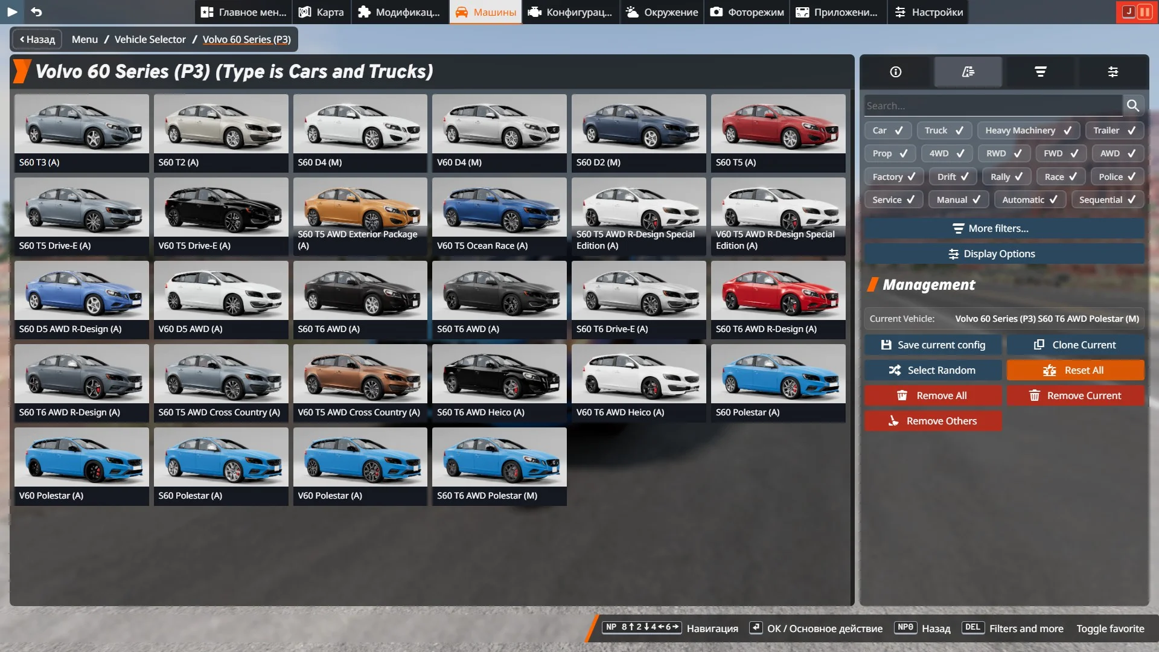Image resolution: width=1159 pixels, height=652 pixels.
Task: Toggle the Manual filter
Action: click(x=958, y=200)
